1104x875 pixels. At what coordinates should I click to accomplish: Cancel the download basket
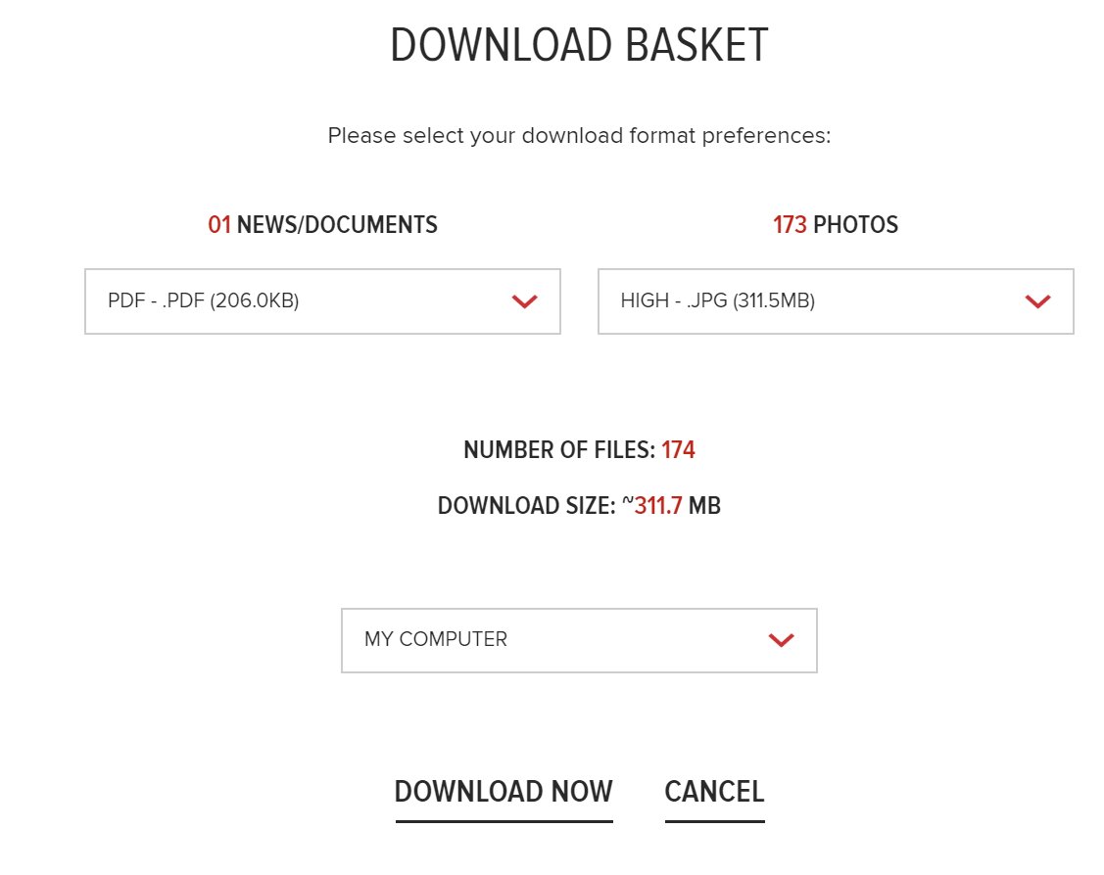(x=714, y=792)
